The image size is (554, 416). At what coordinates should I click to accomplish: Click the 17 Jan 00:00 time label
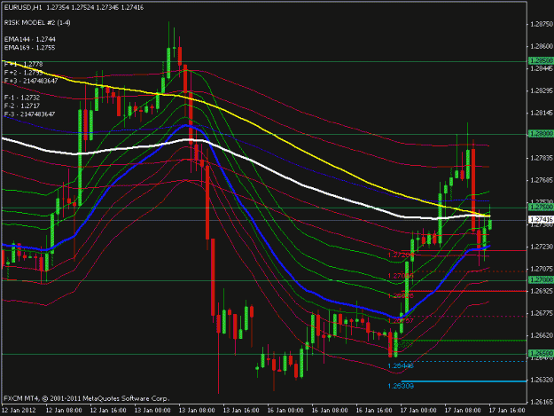coord(418,411)
